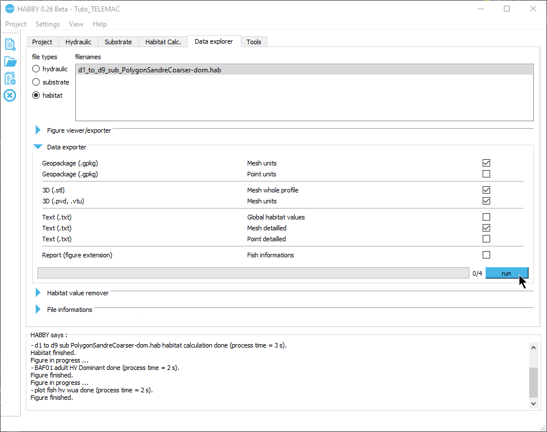The height and width of the screenshot is (432, 547).
Task: Select the hydraulic file type radio button
Action: point(36,69)
